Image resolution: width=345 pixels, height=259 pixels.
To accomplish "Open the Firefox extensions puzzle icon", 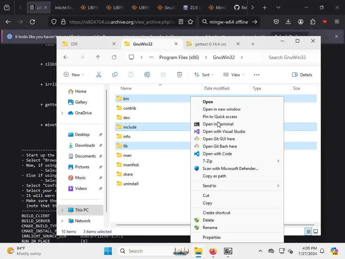I will tap(313, 22).
